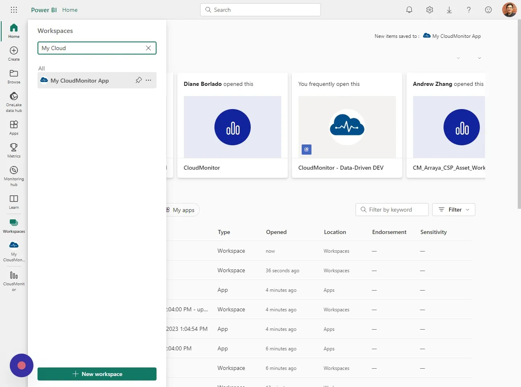Screen dimensions: 521x387
Task: Open My CloudMonitor App saved-to link
Action: coord(457,36)
